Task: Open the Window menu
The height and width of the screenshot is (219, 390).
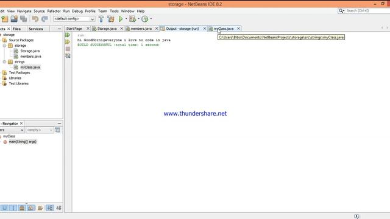Action: pyautogui.click(x=127, y=11)
